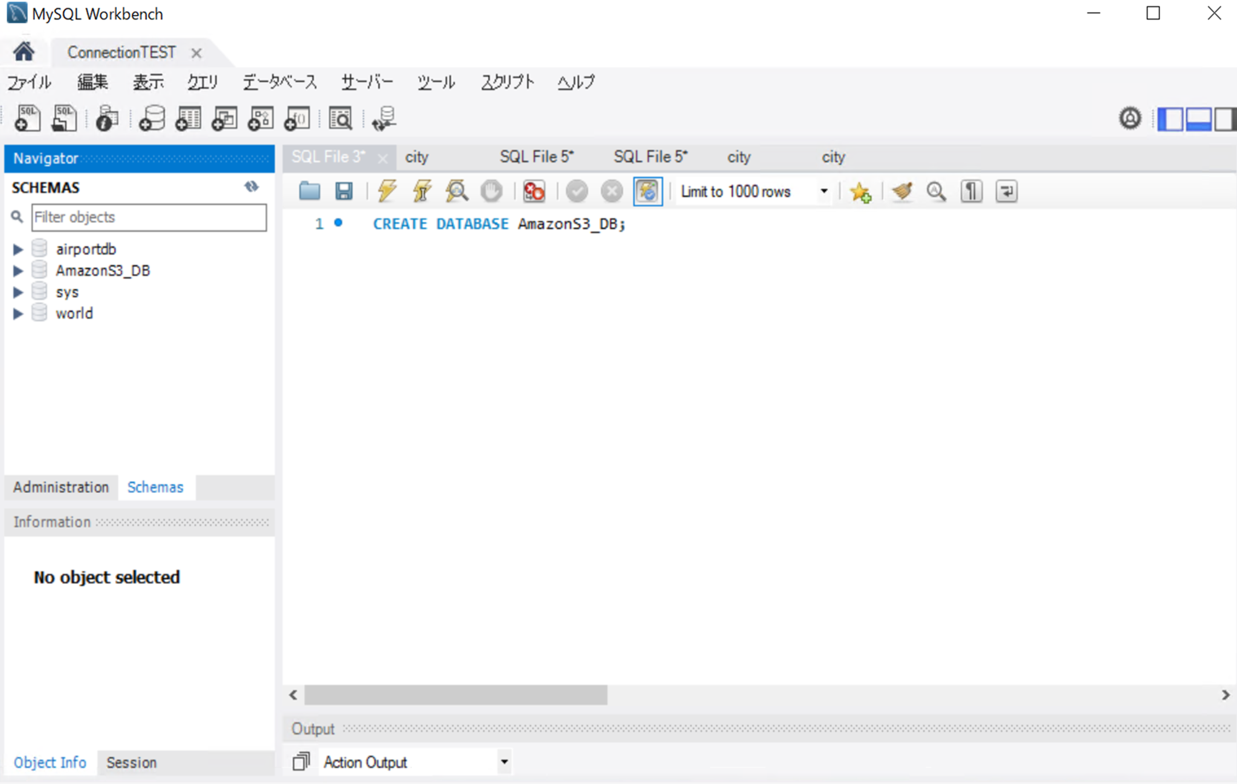Click line 1 statement marker dot

338,222
